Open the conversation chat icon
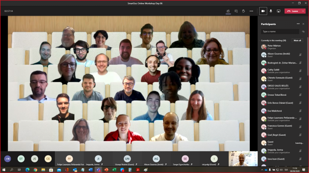 tap(236, 11)
